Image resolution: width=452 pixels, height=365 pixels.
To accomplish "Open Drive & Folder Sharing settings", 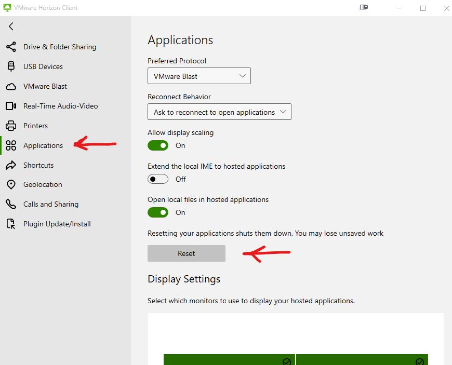I will pyautogui.click(x=65, y=47).
